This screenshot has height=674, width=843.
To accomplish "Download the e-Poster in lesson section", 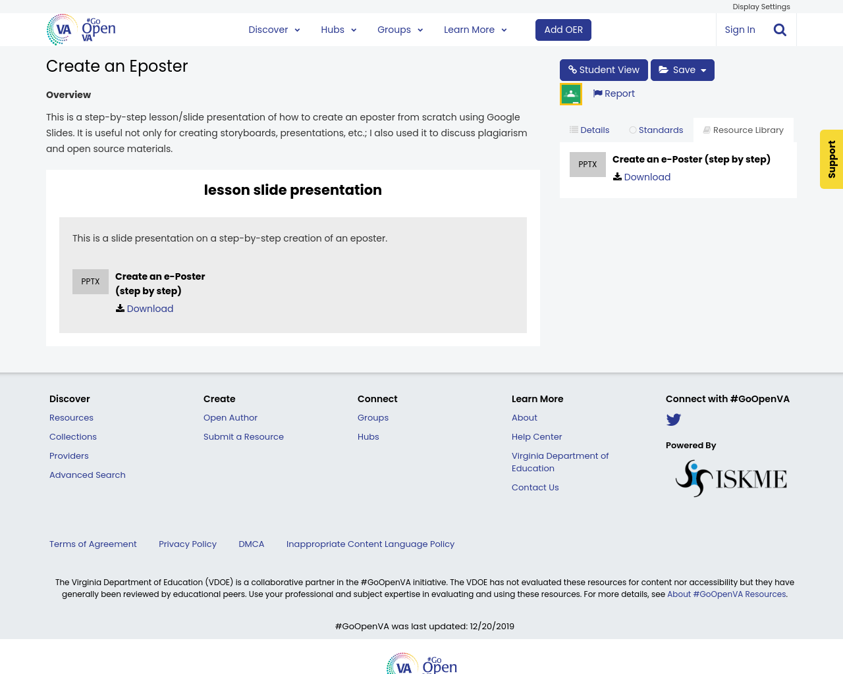I will 144,309.
